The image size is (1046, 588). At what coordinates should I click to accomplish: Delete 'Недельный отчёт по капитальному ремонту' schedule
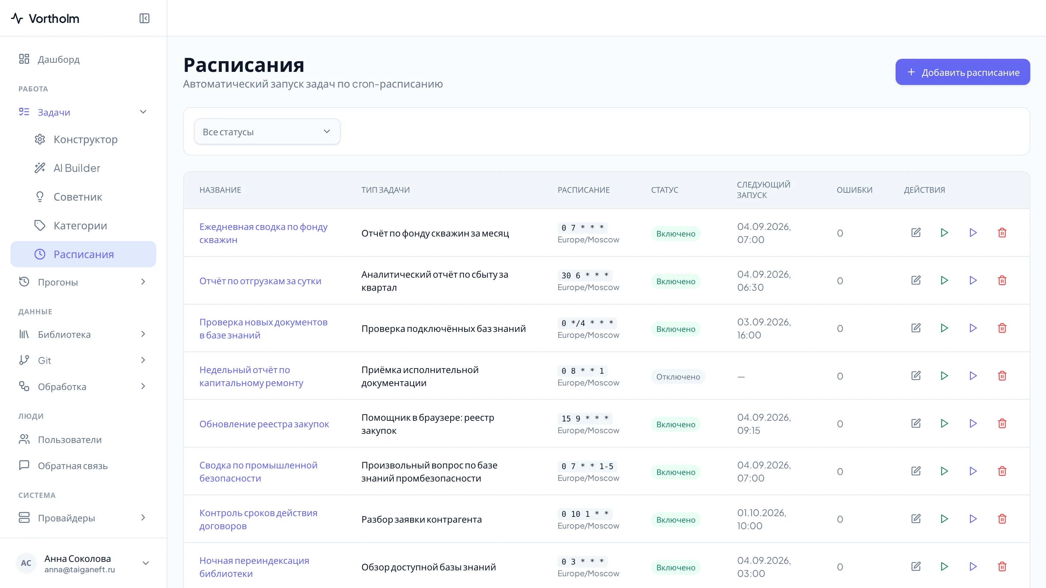[1002, 376]
